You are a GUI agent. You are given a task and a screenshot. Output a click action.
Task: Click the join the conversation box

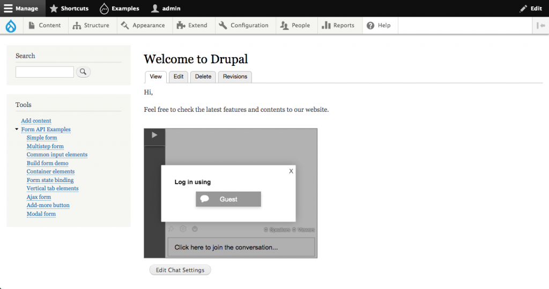241,247
